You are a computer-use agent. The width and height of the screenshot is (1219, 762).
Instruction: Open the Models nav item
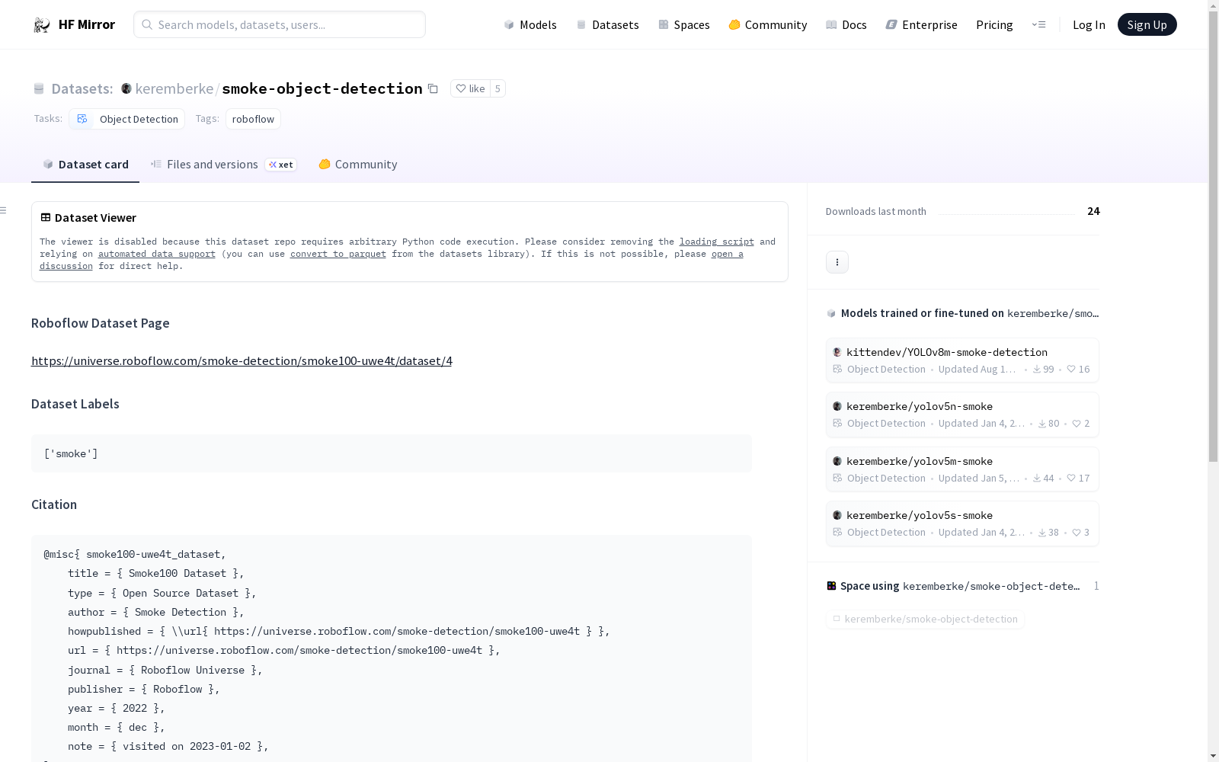click(x=530, y=24)
